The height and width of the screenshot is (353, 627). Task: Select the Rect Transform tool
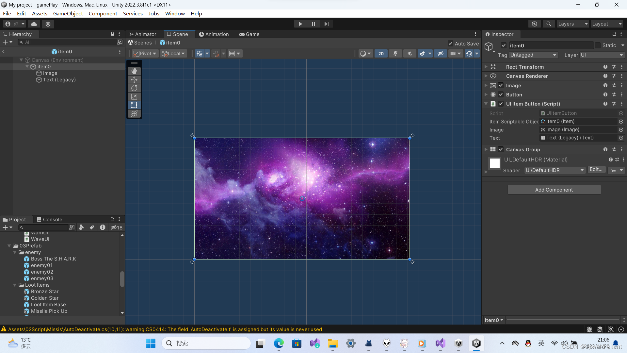[x=134, y=105]
